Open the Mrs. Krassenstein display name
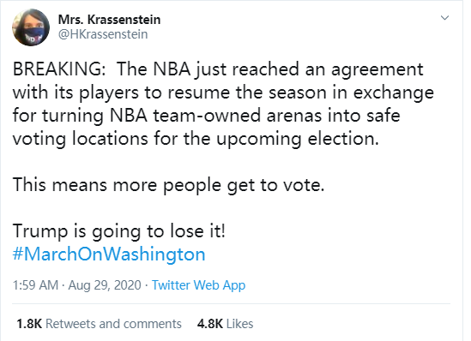The width and height of the screenshot is (471, 341). [x=109, y=20]
